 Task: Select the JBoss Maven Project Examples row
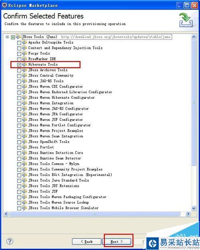[56, 131]
